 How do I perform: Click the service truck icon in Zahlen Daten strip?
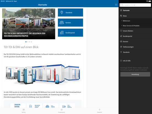(64, 107)
